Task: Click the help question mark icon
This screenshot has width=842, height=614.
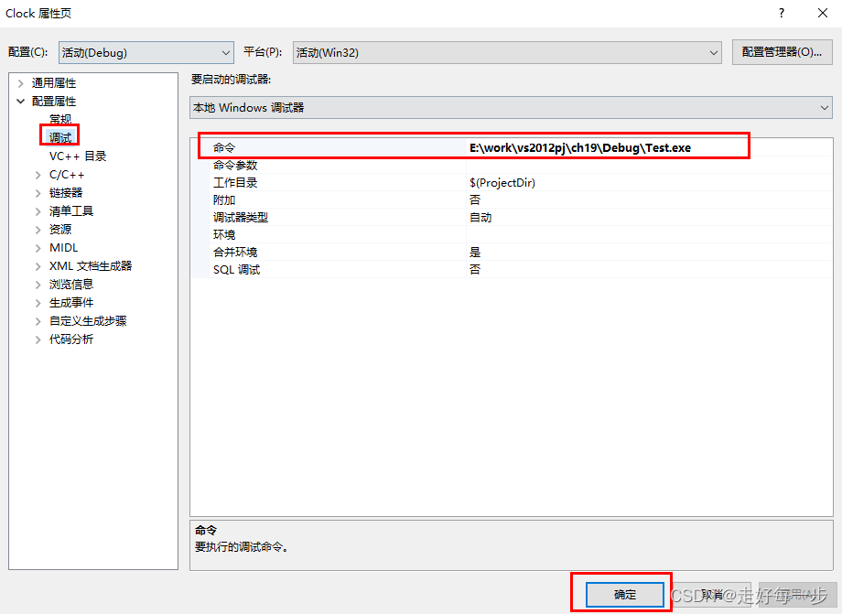Action: (781, 13)
